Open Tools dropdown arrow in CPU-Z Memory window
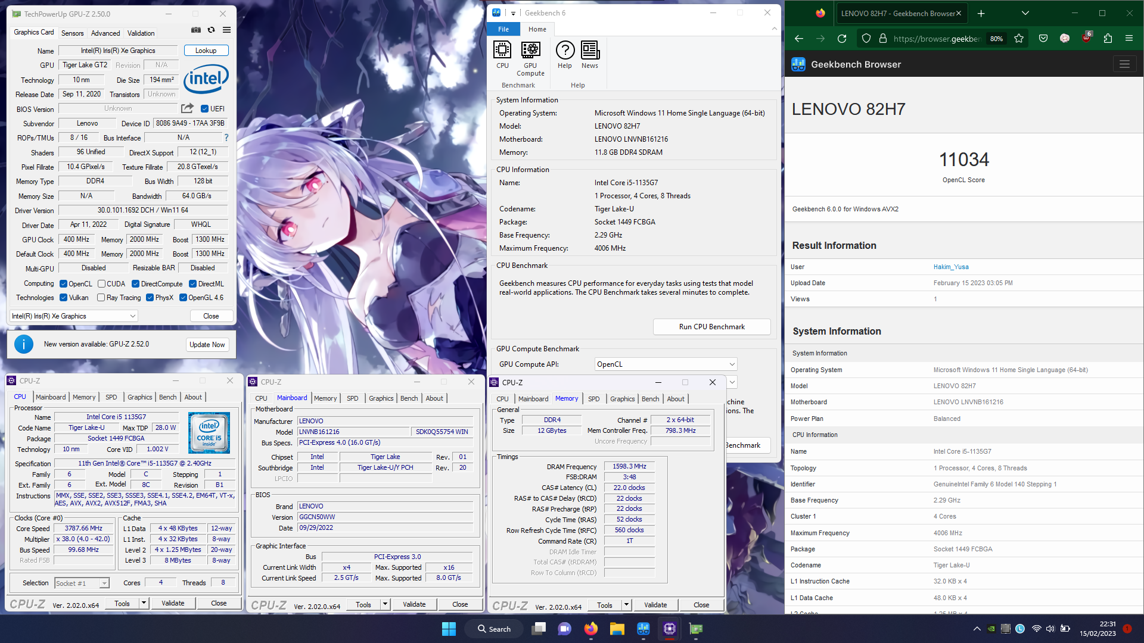 [x=626, y=605]
